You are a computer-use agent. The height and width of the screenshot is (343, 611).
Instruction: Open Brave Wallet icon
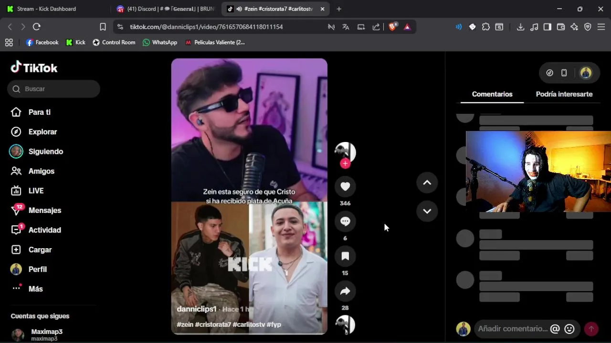[561, 27]
